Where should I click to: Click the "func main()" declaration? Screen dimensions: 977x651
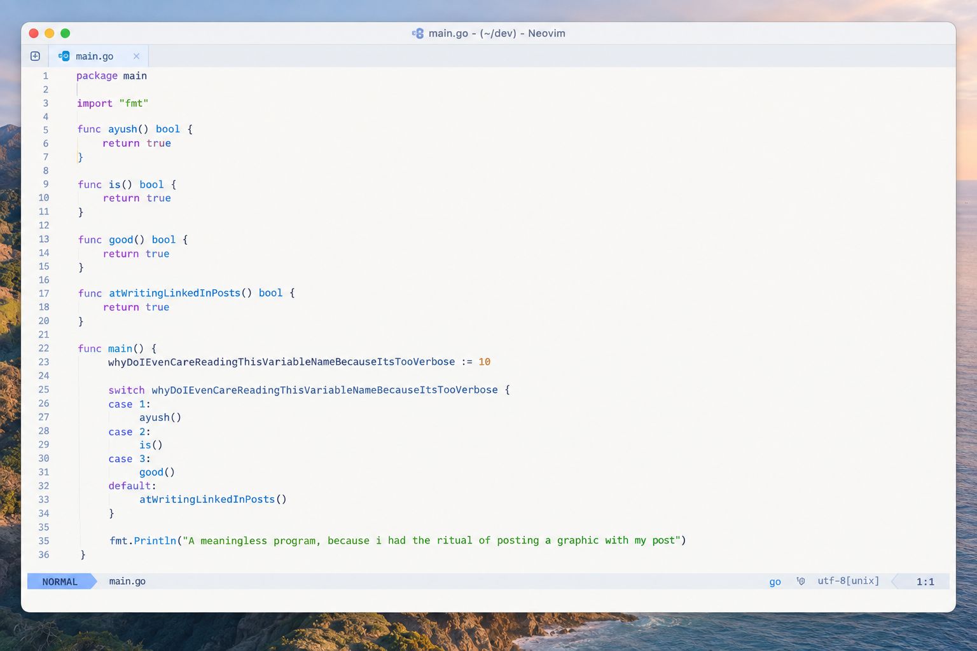click(x=117, y=348)
